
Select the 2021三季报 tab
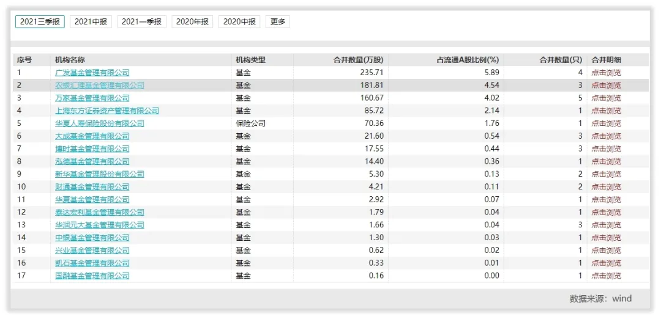tap(40, 22)
